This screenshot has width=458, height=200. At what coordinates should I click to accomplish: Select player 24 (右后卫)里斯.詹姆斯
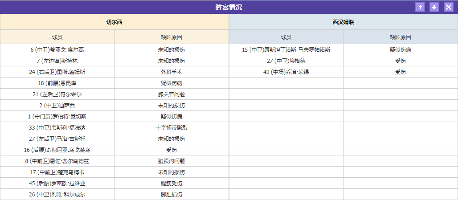coord(57,72)
